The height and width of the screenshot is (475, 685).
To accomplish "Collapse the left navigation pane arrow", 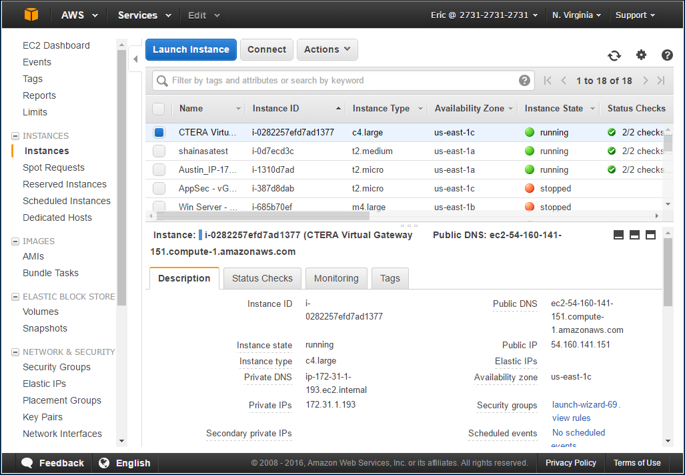I will pos(135,59).
